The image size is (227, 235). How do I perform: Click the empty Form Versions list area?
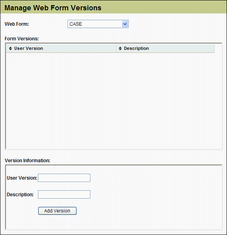click(x=114, y=100)
